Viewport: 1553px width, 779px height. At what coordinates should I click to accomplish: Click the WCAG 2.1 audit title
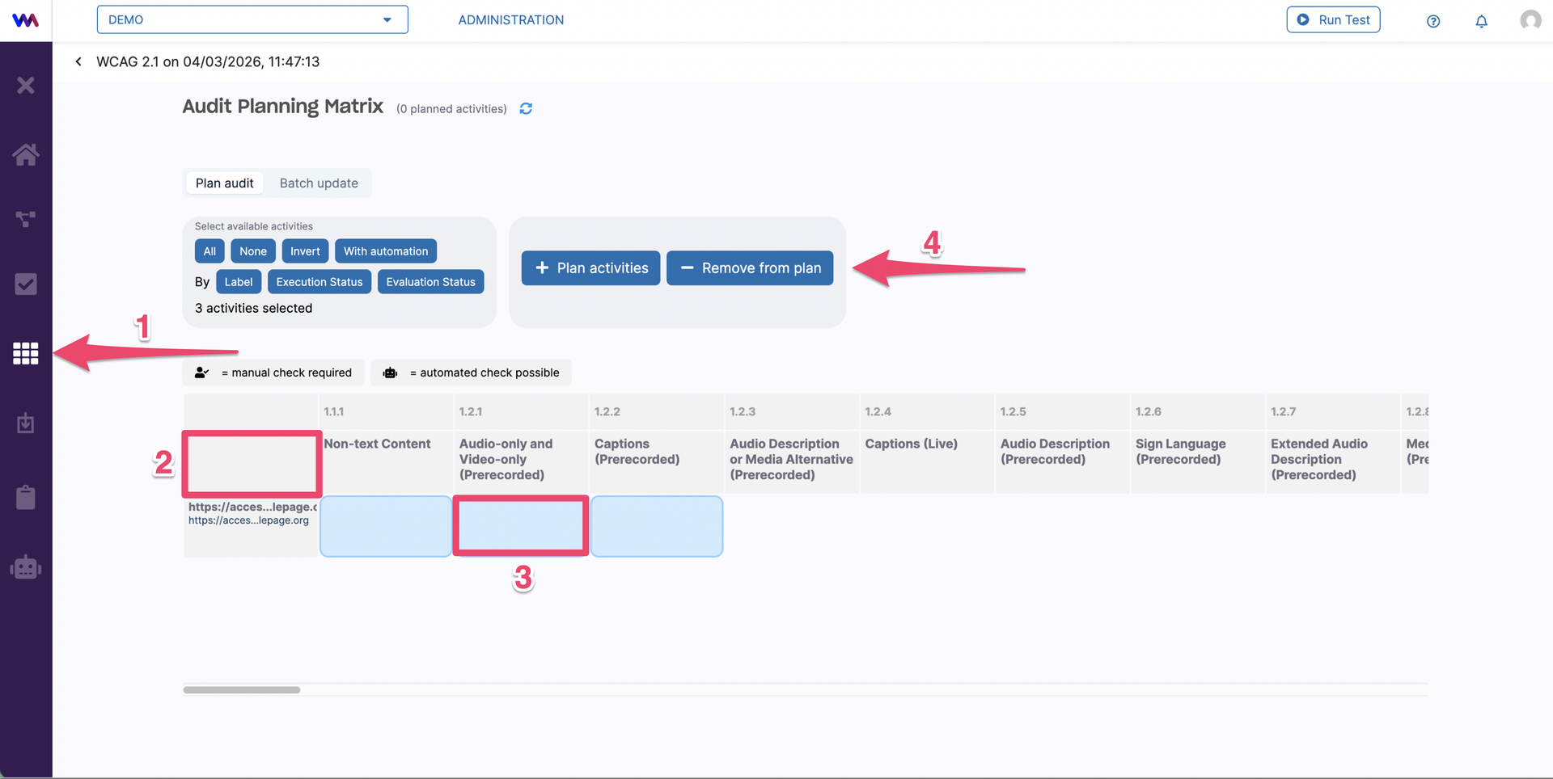coord(208,61)
